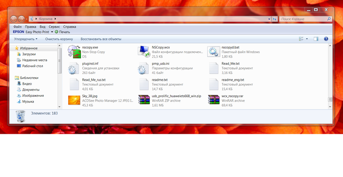
Task: Click Очистить корзину button
Action: click(59, 39)
